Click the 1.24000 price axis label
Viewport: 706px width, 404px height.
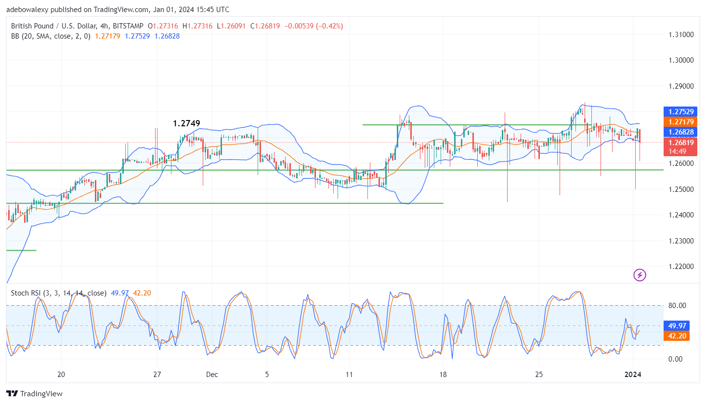[x=681, y=215]
